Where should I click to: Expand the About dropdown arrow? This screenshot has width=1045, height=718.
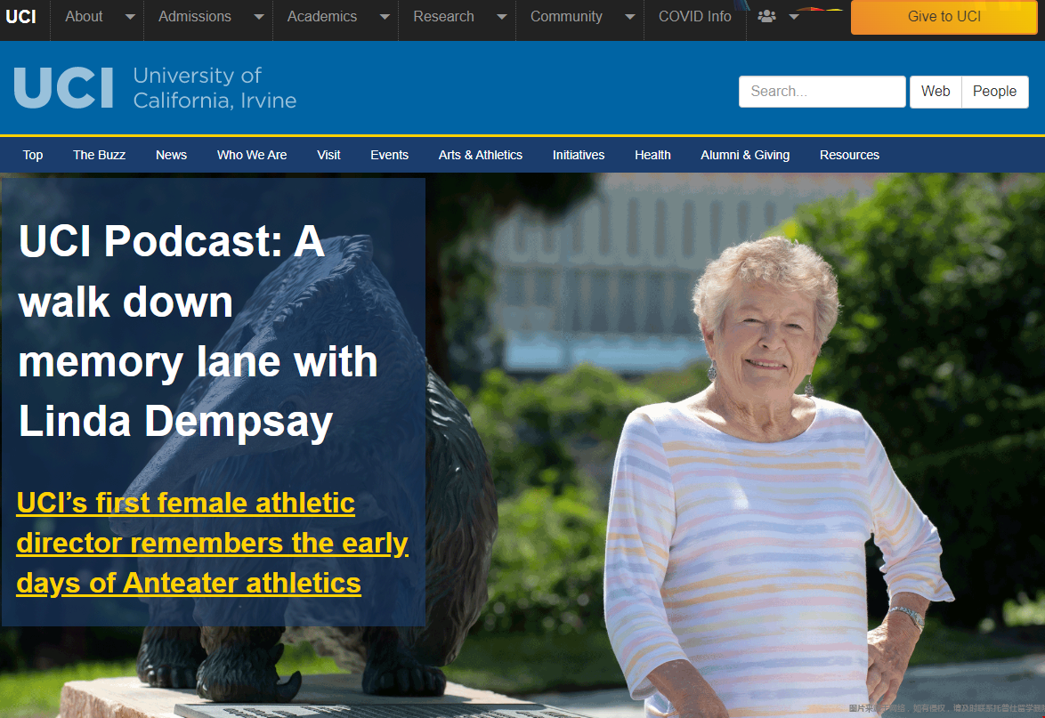130,17
